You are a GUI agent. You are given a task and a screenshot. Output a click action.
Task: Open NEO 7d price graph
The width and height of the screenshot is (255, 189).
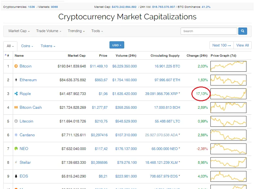(228, 149)
